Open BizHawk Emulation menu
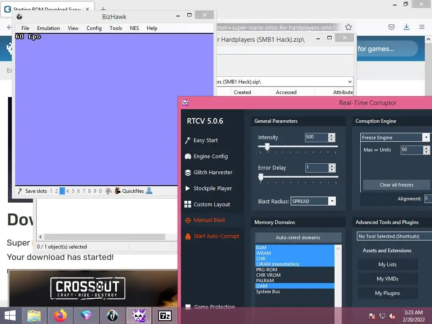 49,28
